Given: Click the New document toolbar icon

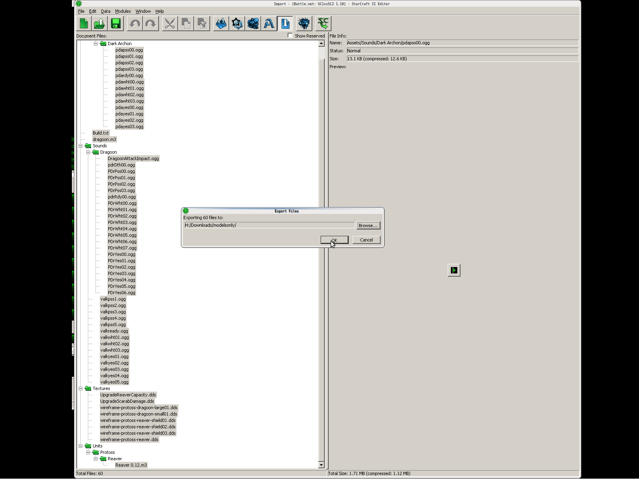Looking at the screenshot, I should (84, 24).
